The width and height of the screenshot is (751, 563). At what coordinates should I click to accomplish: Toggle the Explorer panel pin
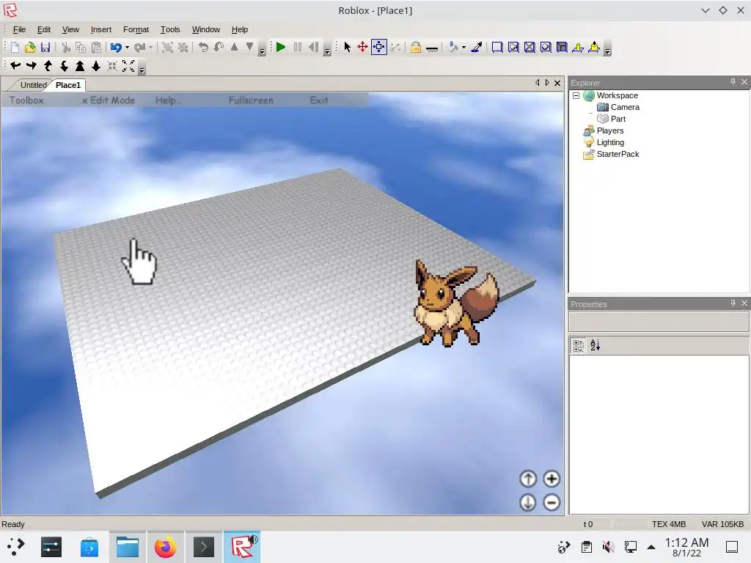733,82
